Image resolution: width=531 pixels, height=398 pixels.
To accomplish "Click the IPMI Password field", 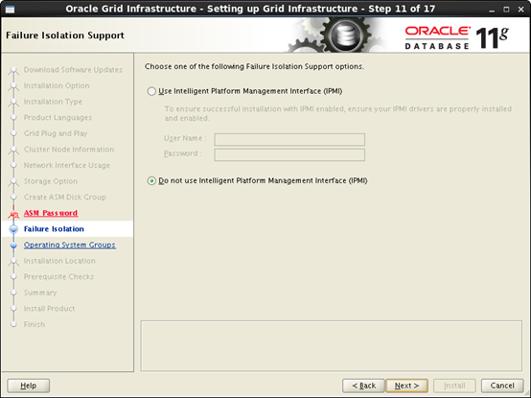I will (x=289, y=154).
